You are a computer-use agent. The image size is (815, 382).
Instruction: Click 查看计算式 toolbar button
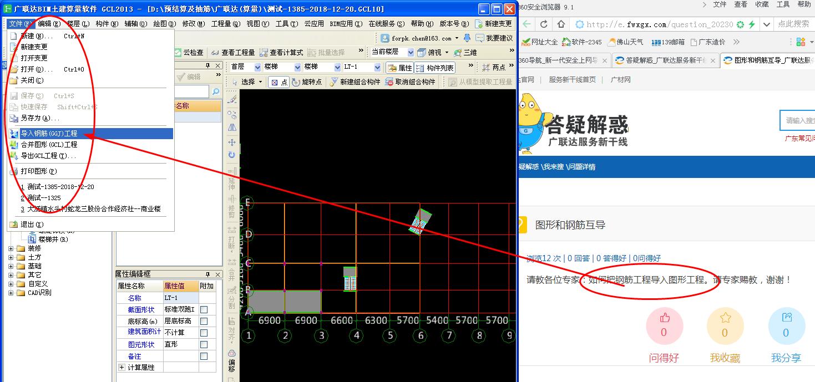pos(281,52)
